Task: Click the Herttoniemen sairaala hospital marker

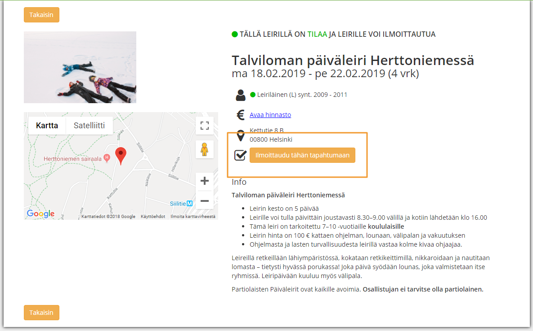Action: coord(107,157)
